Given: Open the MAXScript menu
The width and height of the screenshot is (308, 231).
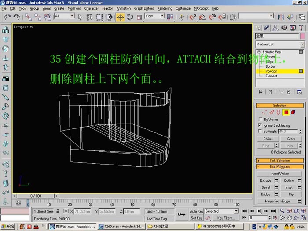Looking at the screenshot, I should pyautogui.click(x=201, y=8).
